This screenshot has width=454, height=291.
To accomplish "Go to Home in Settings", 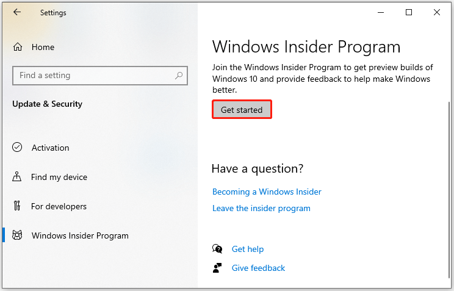I will click(43, 47).
